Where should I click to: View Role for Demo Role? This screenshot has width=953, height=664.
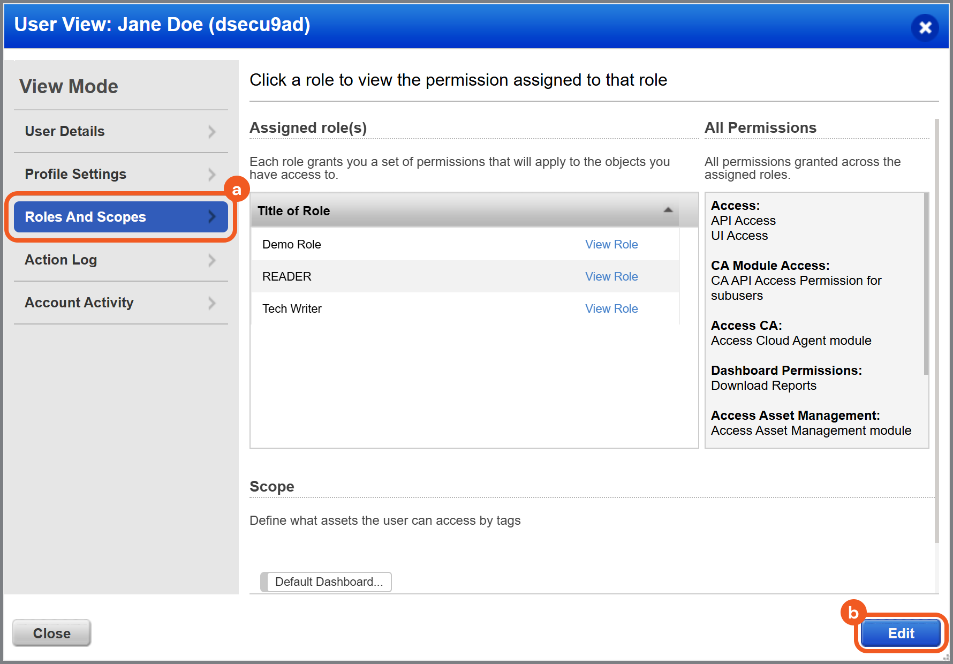pyautogui.click(x=611, y=245)
